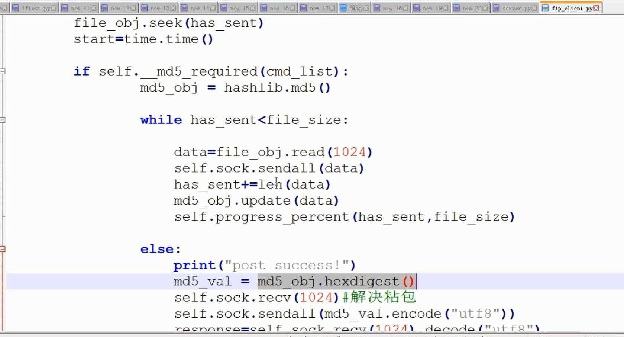Click the line 'has_sent+=len(data)'
The width and height of the screenshot is (624, 337).
click(x=252, y=184)
